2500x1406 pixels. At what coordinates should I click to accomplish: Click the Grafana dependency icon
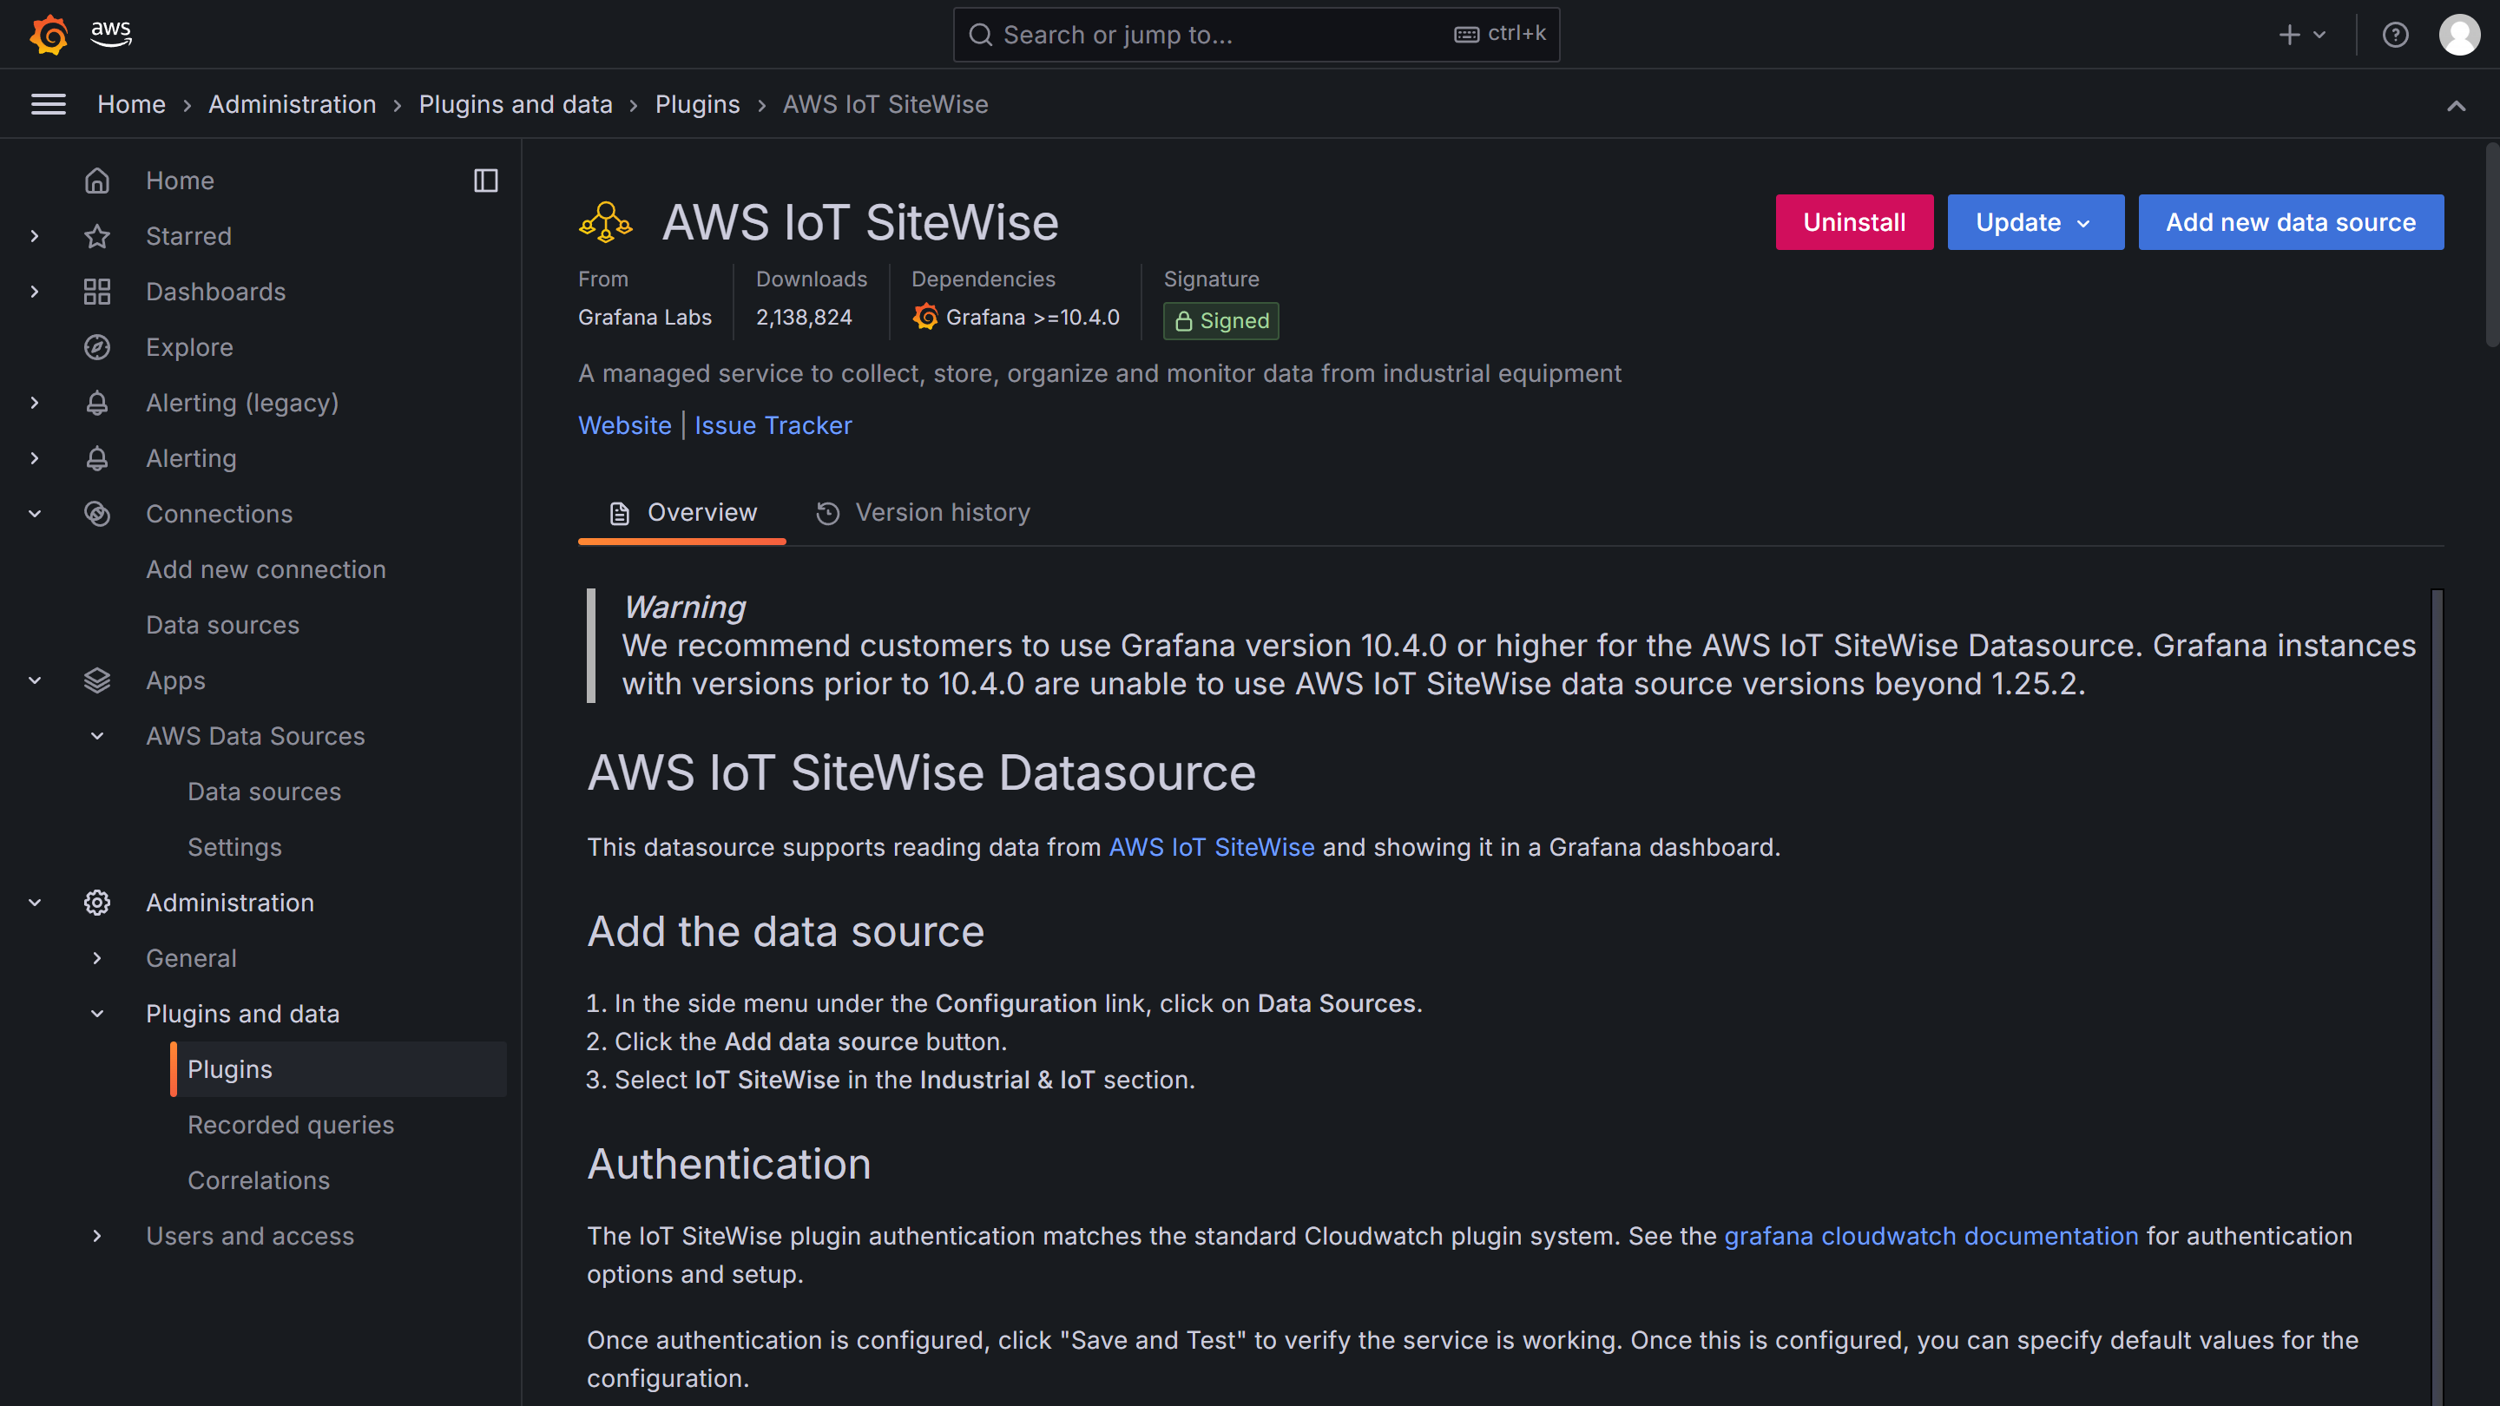pos(924,318)
